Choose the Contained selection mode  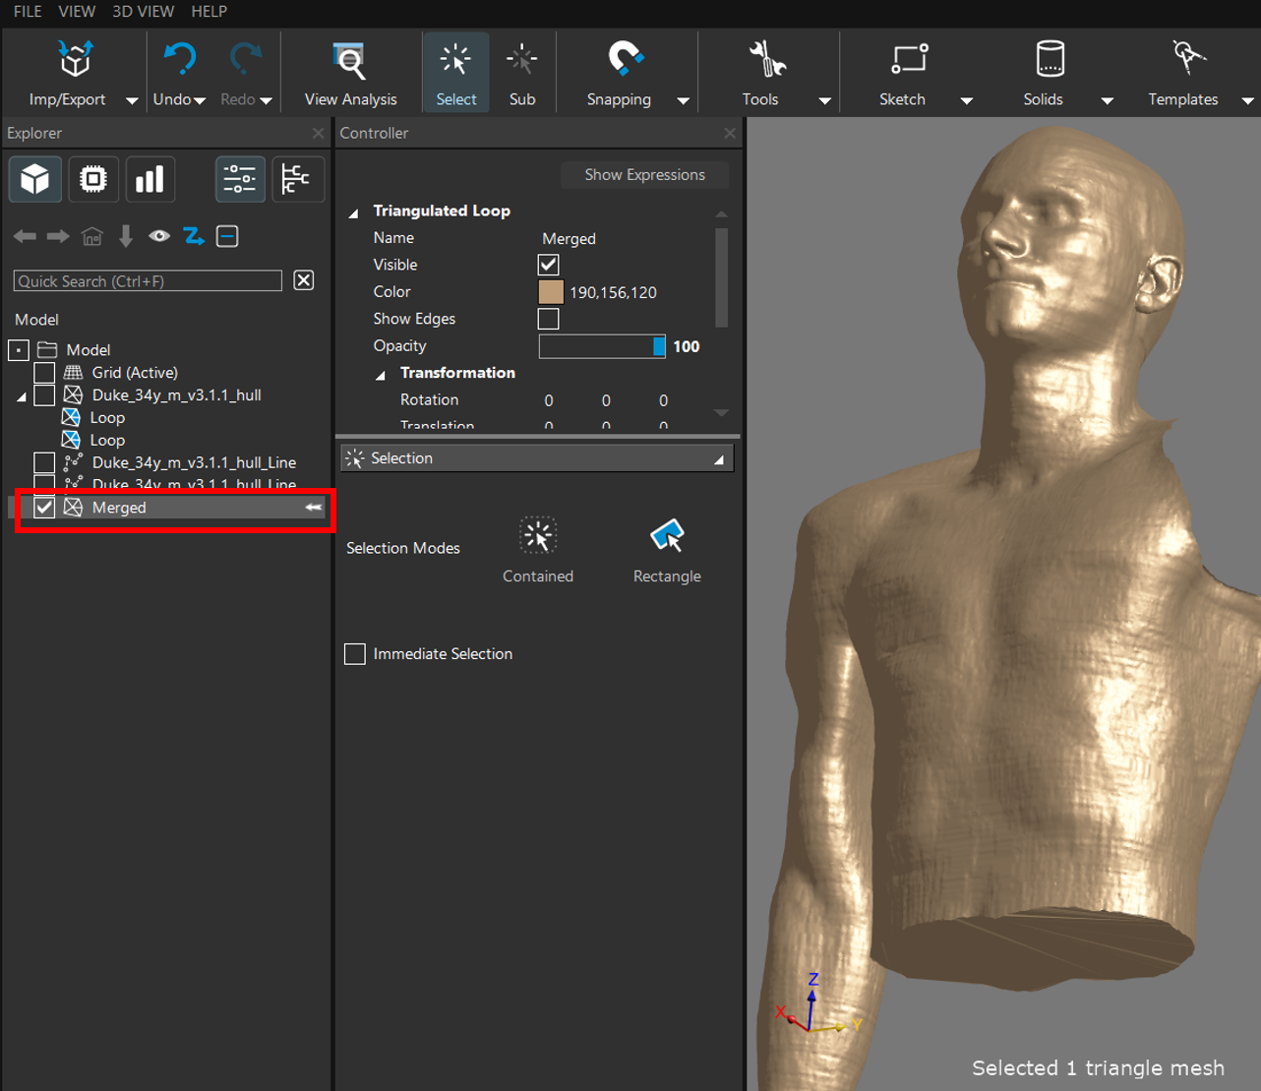[537, 536]
